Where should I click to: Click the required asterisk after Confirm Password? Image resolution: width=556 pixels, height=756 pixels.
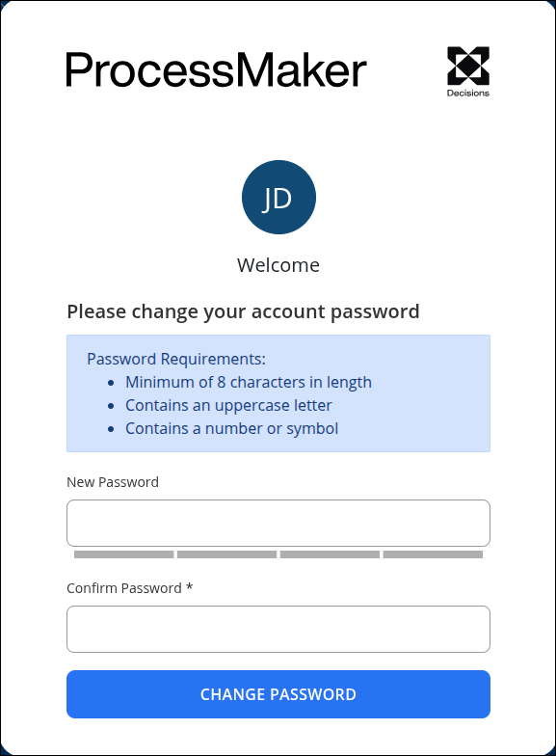(x=189, y=586)
